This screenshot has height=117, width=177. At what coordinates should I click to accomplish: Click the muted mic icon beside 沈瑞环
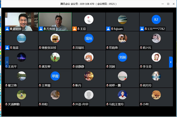click(x=74, y=47)
